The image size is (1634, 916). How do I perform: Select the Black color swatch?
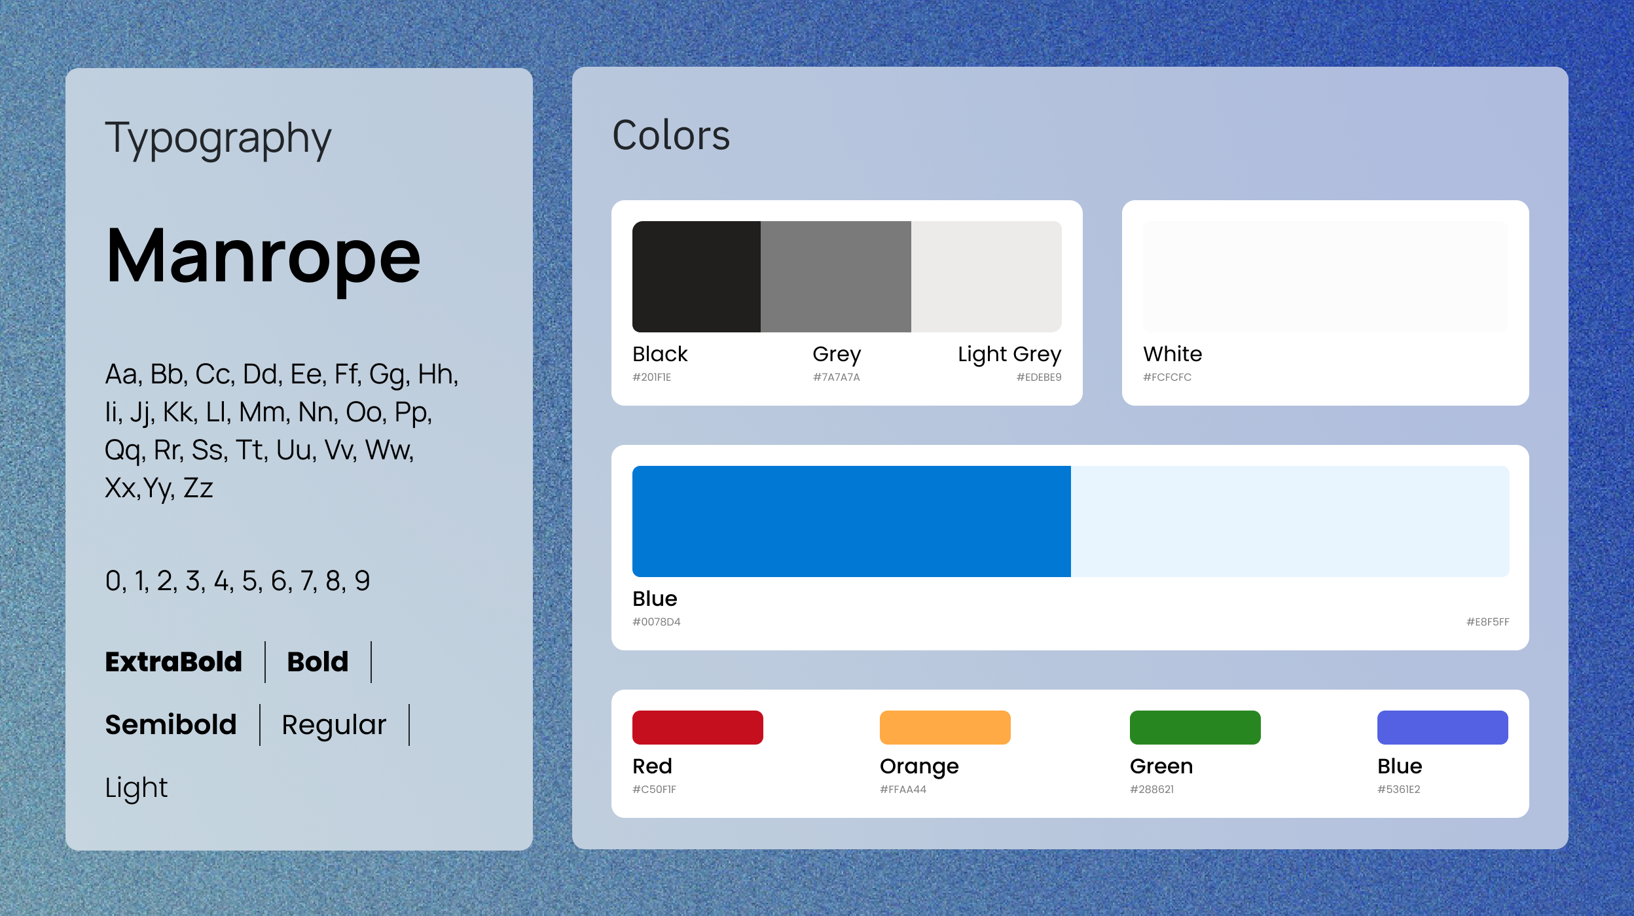click(696, 276)
